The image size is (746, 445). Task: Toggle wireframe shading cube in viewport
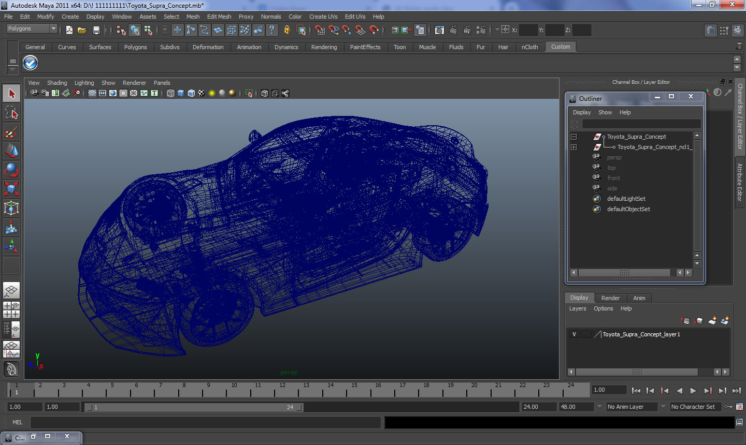tap(170, 93)
